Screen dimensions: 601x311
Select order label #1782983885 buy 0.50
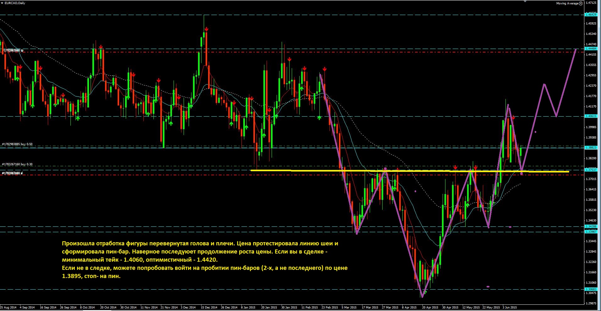tap(17, 144)
